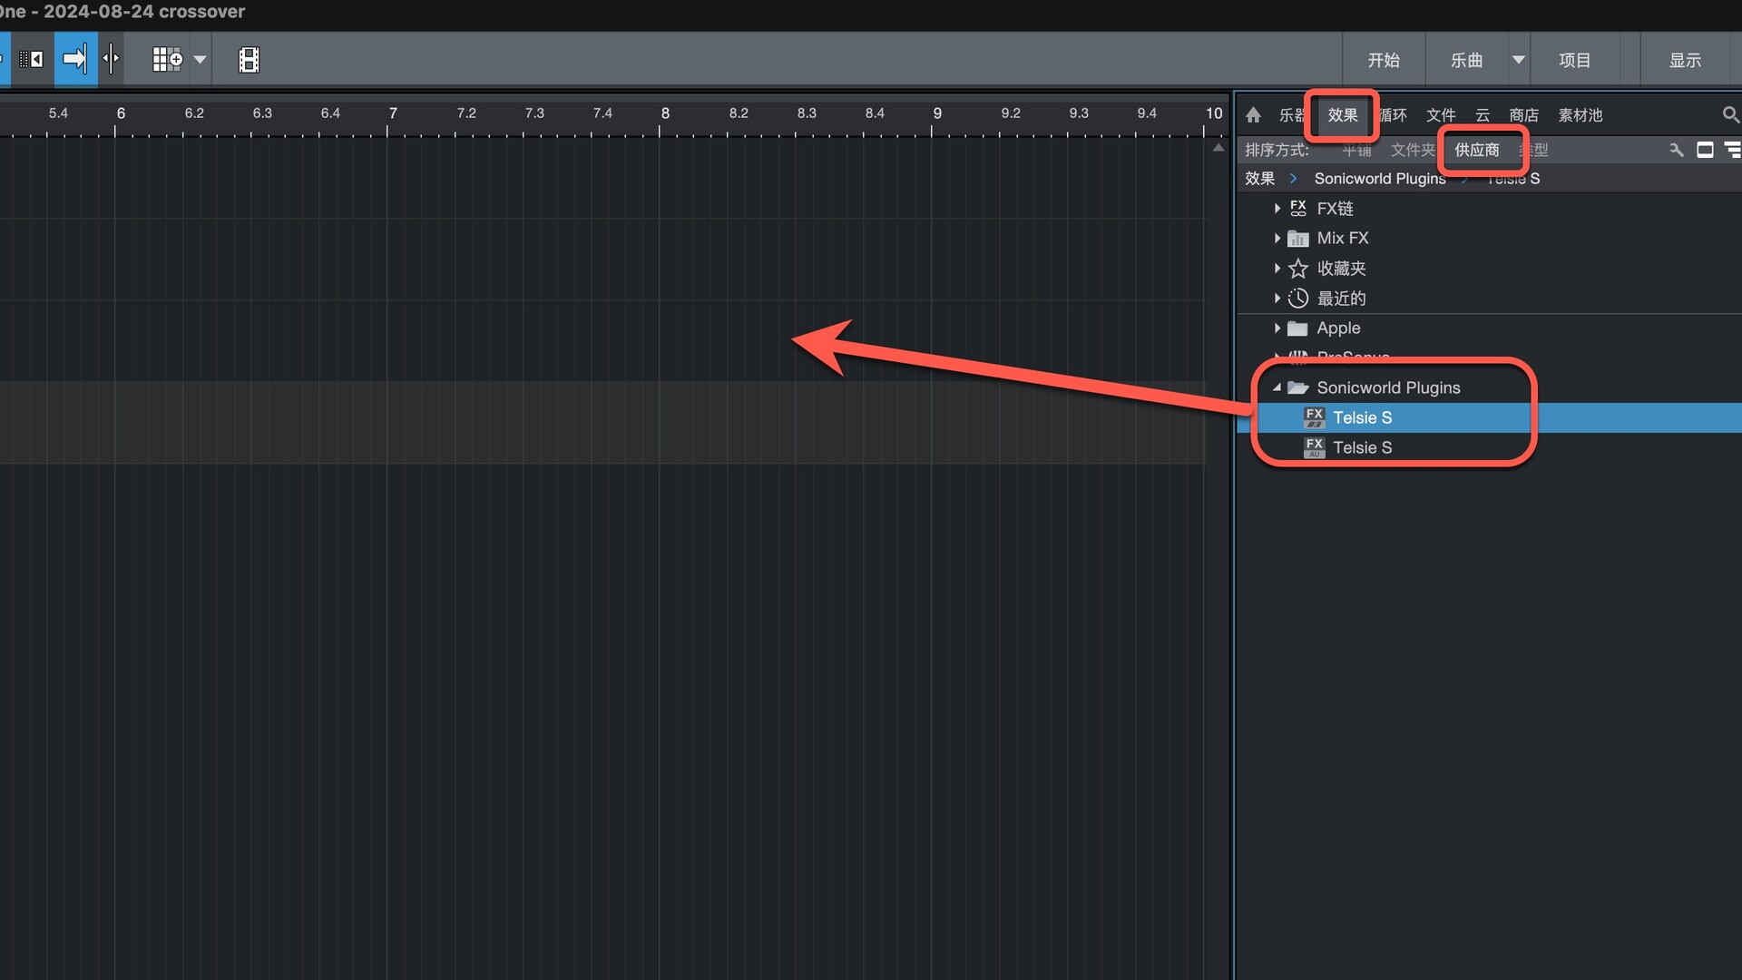Screen dimensions: 1742x980
Task: Open the video player filmstrip icon
Action: tap(249, 60)
